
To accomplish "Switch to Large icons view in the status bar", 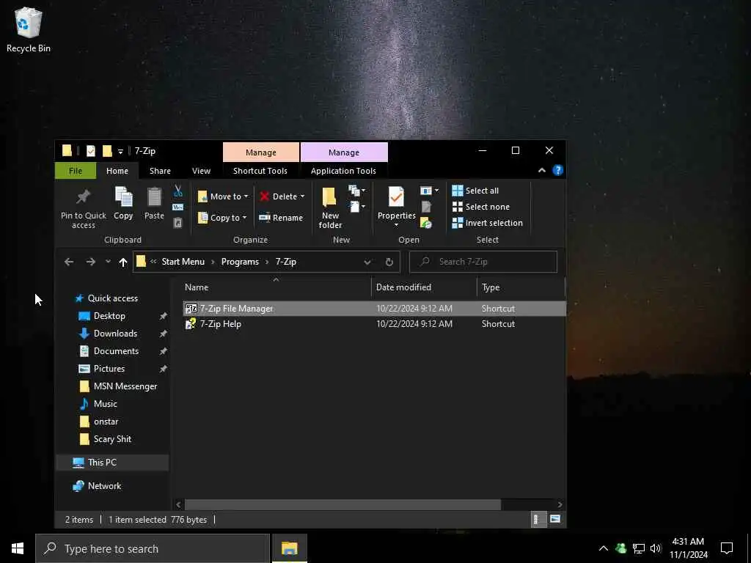I will point(555,519).
